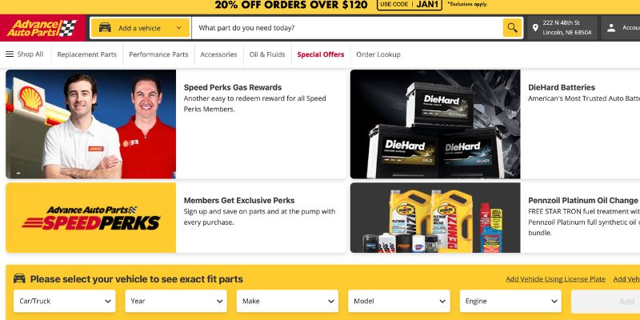Image resolution: width=640 pixels, height=320 pixels.
Task: Click the part search input field
Action: point(347,28)
